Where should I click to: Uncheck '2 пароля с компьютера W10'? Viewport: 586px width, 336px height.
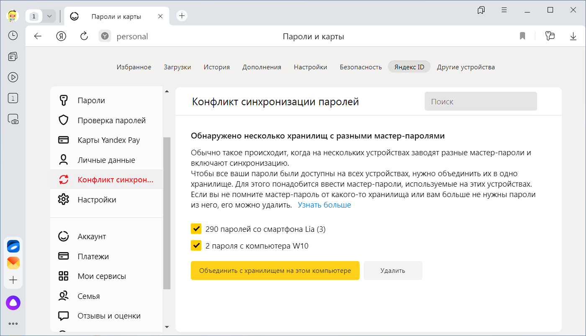tap(196, 246)
